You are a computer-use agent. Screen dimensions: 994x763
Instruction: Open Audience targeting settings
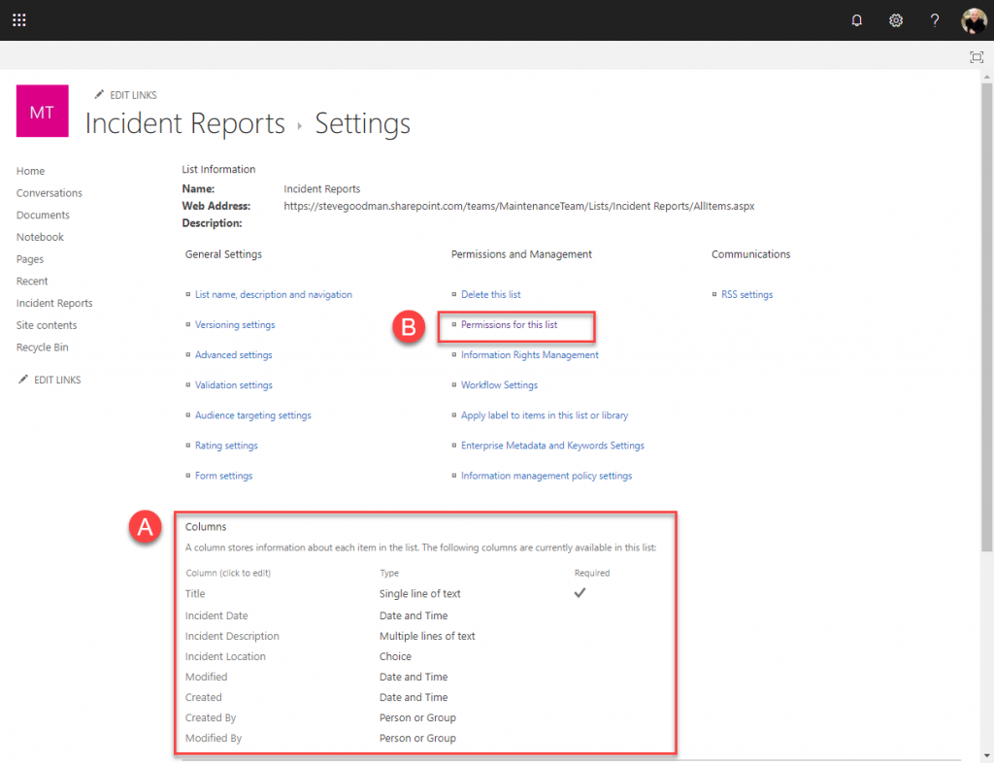[253, 415]
